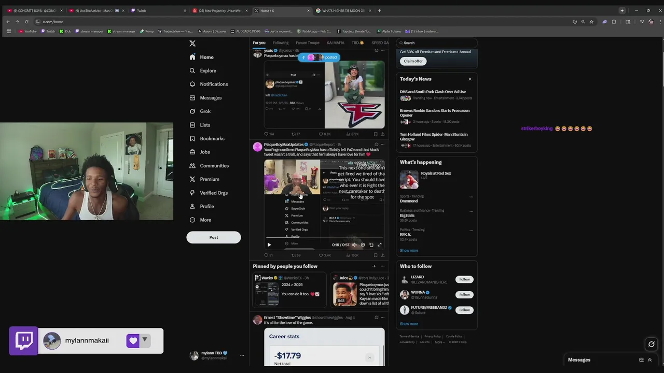Reply to the FaZe post with 174 replies
Viewport: 664px width, 373px height.
pyautogui.click(x=269, y=134)
